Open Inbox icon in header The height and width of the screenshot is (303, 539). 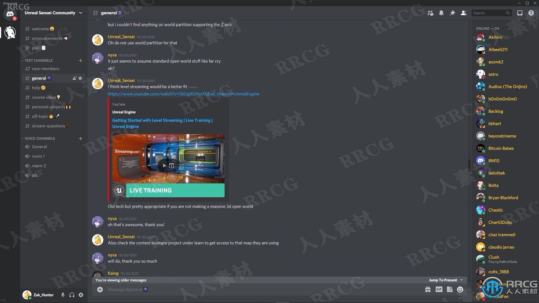pyautogui.click(x=520, y=13)
